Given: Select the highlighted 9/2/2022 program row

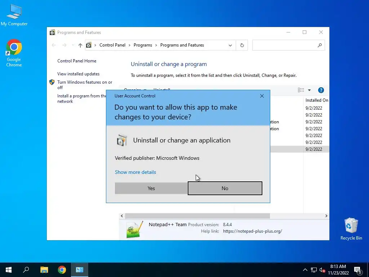Looking at the screenshot, I should point(299,149).
